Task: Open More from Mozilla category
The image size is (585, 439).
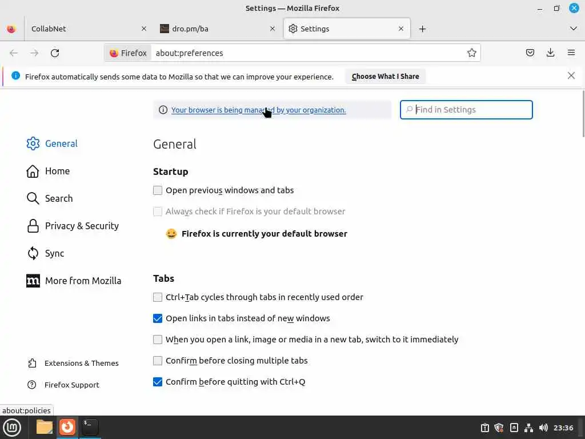Action: point(74,281)
